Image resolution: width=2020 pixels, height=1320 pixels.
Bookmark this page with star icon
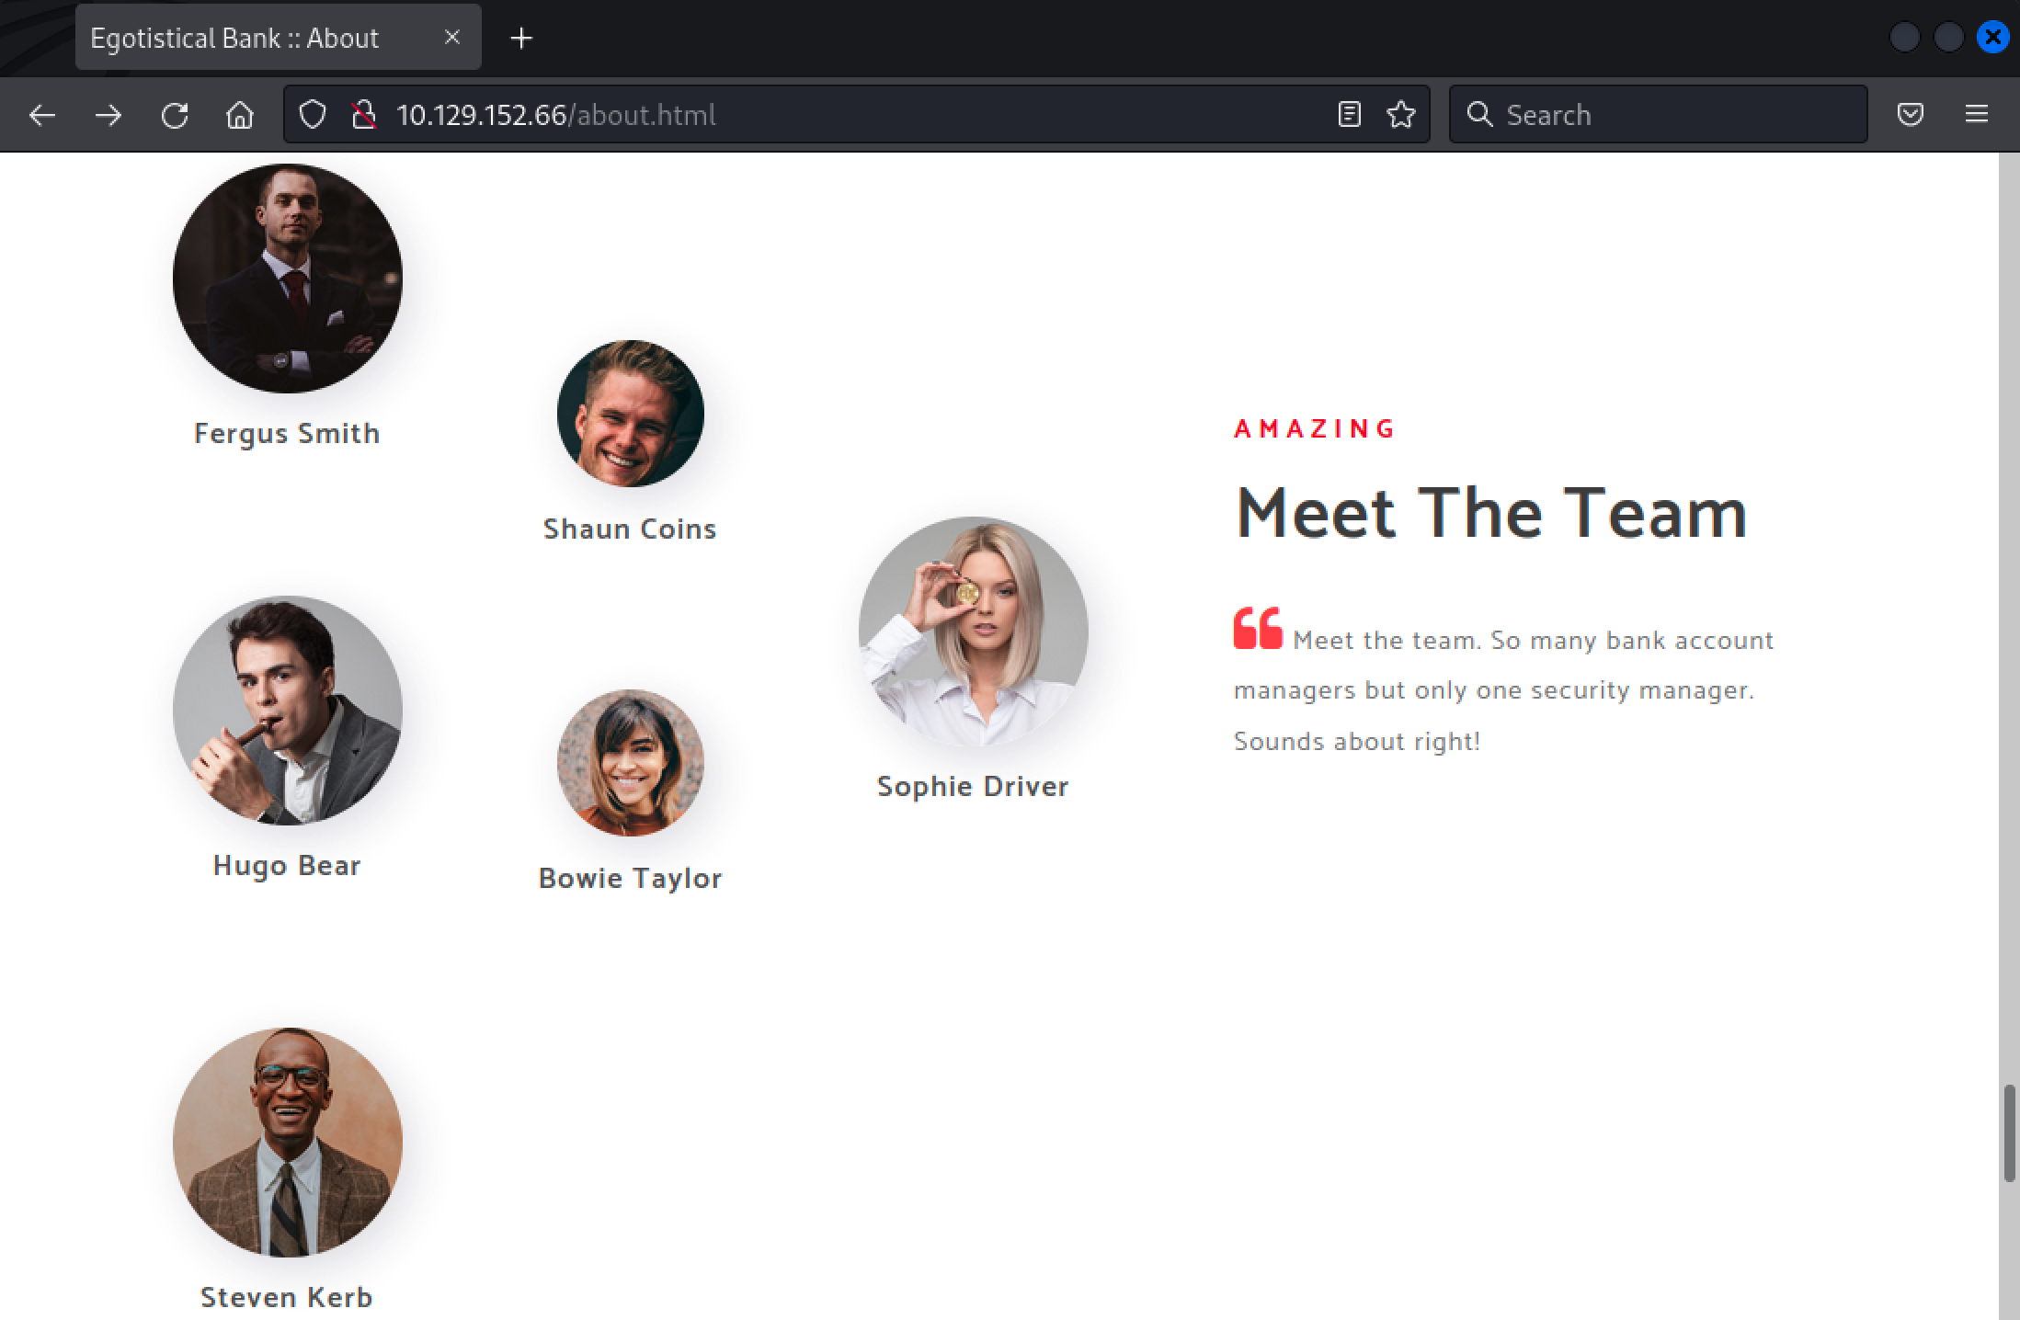click(1401, 115)
